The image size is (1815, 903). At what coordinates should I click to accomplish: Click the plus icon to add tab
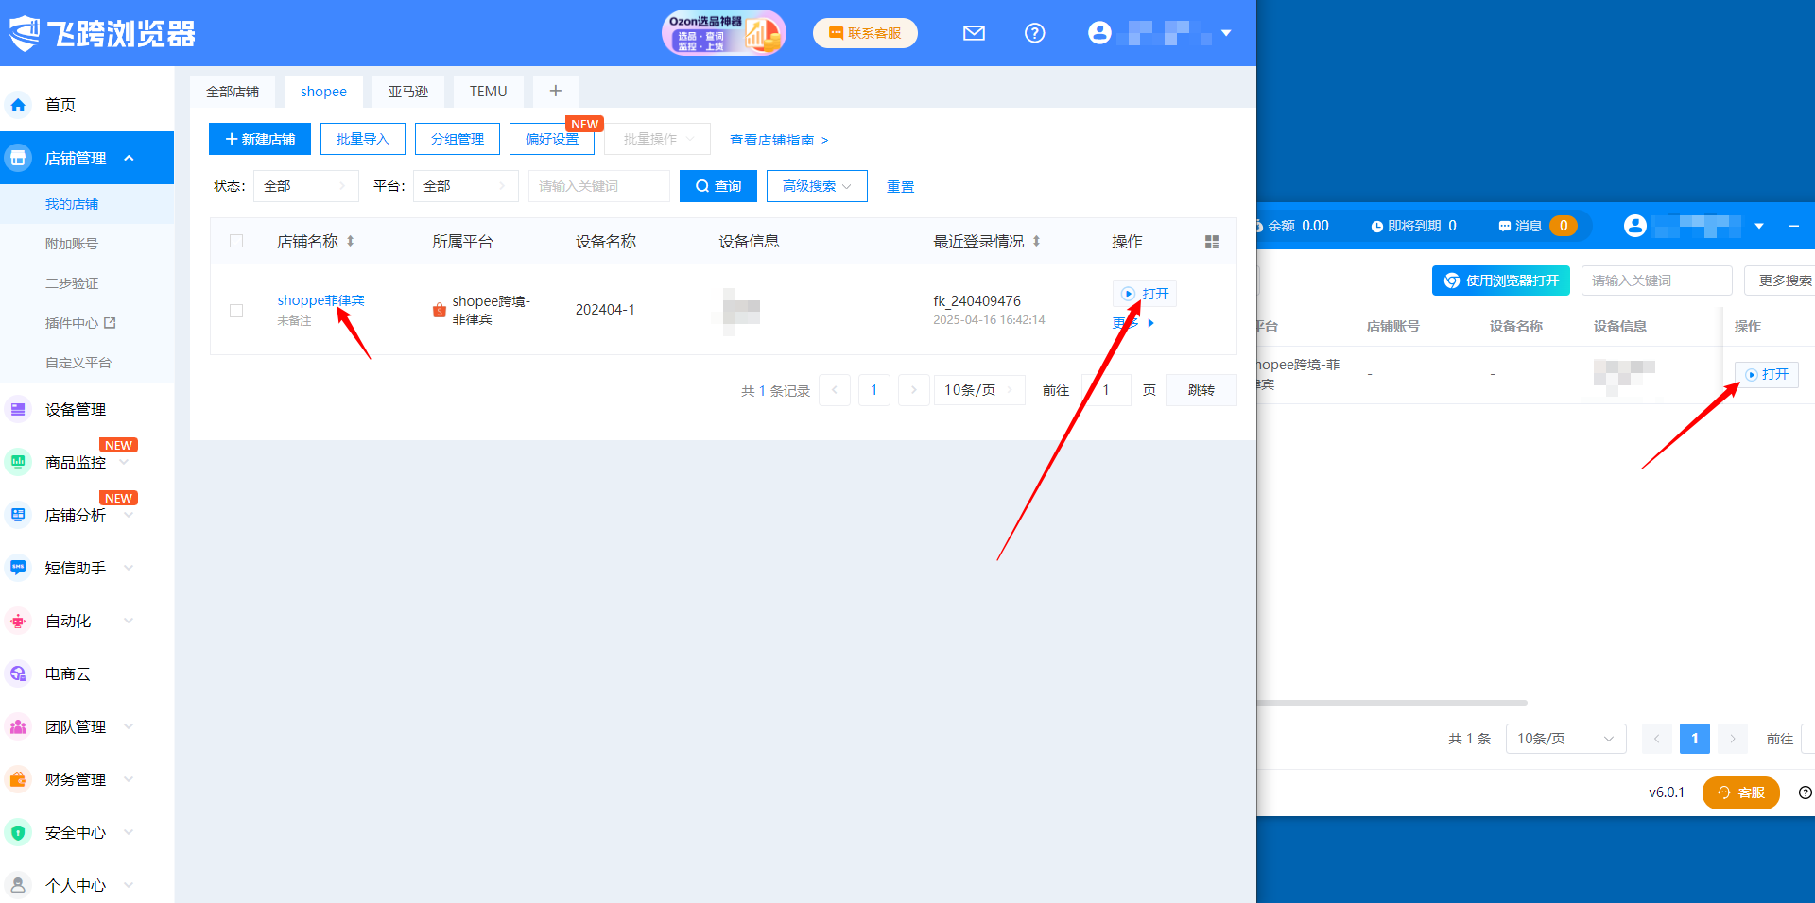[x=556, y=91]
